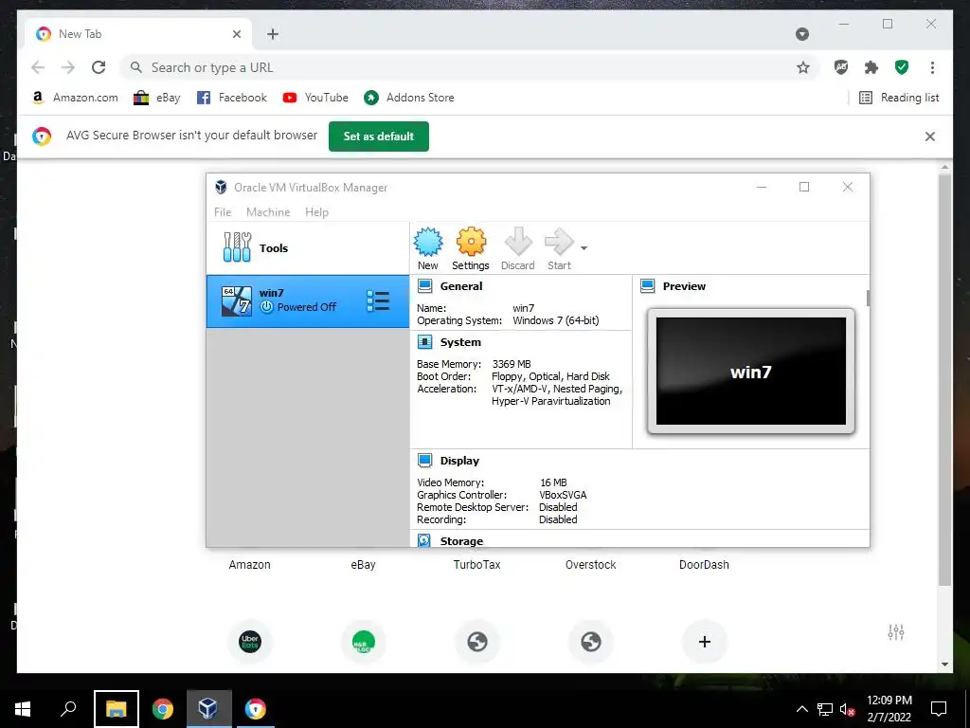Click the VBoxSVGA graphics controller value

coord(563,495)
